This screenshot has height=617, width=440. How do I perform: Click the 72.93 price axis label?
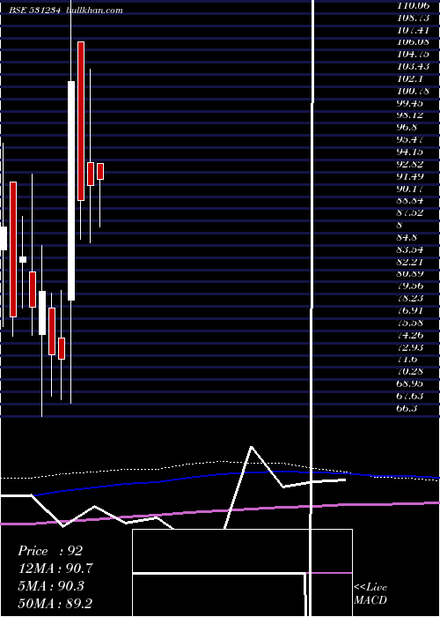410,347
